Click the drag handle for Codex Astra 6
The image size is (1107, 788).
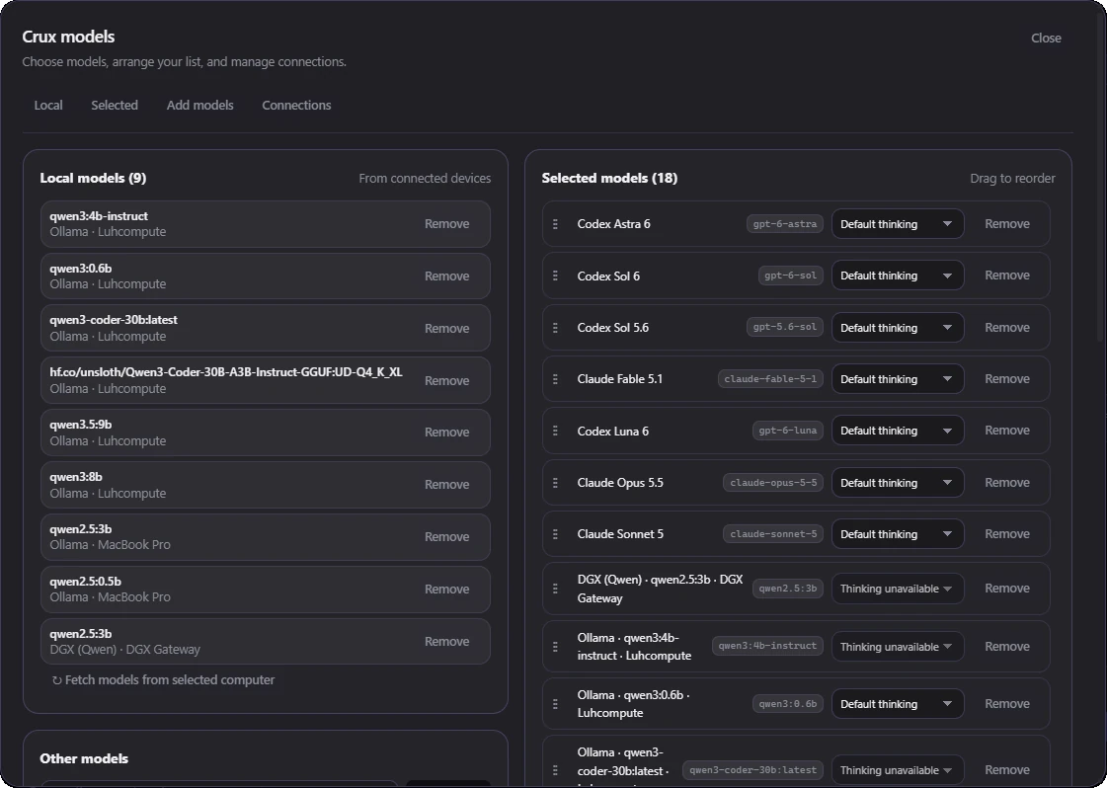point(555,224)
